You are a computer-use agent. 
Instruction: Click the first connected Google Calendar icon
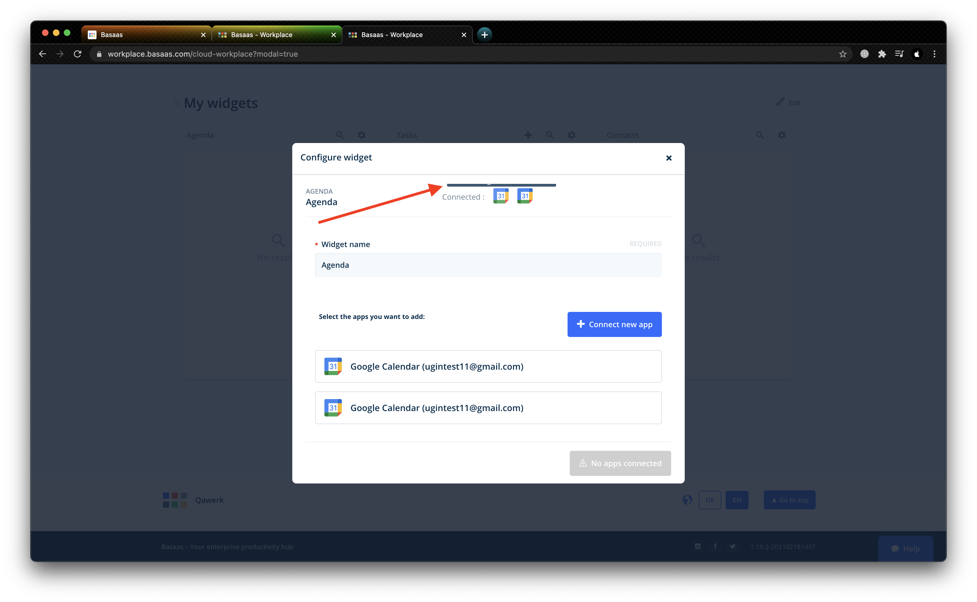click(x=501, y=196)
